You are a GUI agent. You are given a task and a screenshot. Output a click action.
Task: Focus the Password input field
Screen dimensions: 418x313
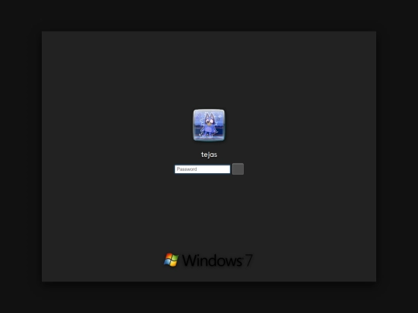click(202, 169)
